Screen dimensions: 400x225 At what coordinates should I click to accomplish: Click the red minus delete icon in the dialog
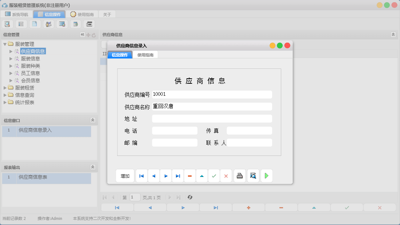[x=190, y=176]
